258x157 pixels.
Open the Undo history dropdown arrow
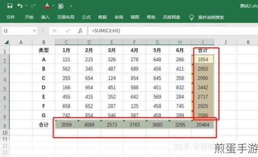coord(26,6)
